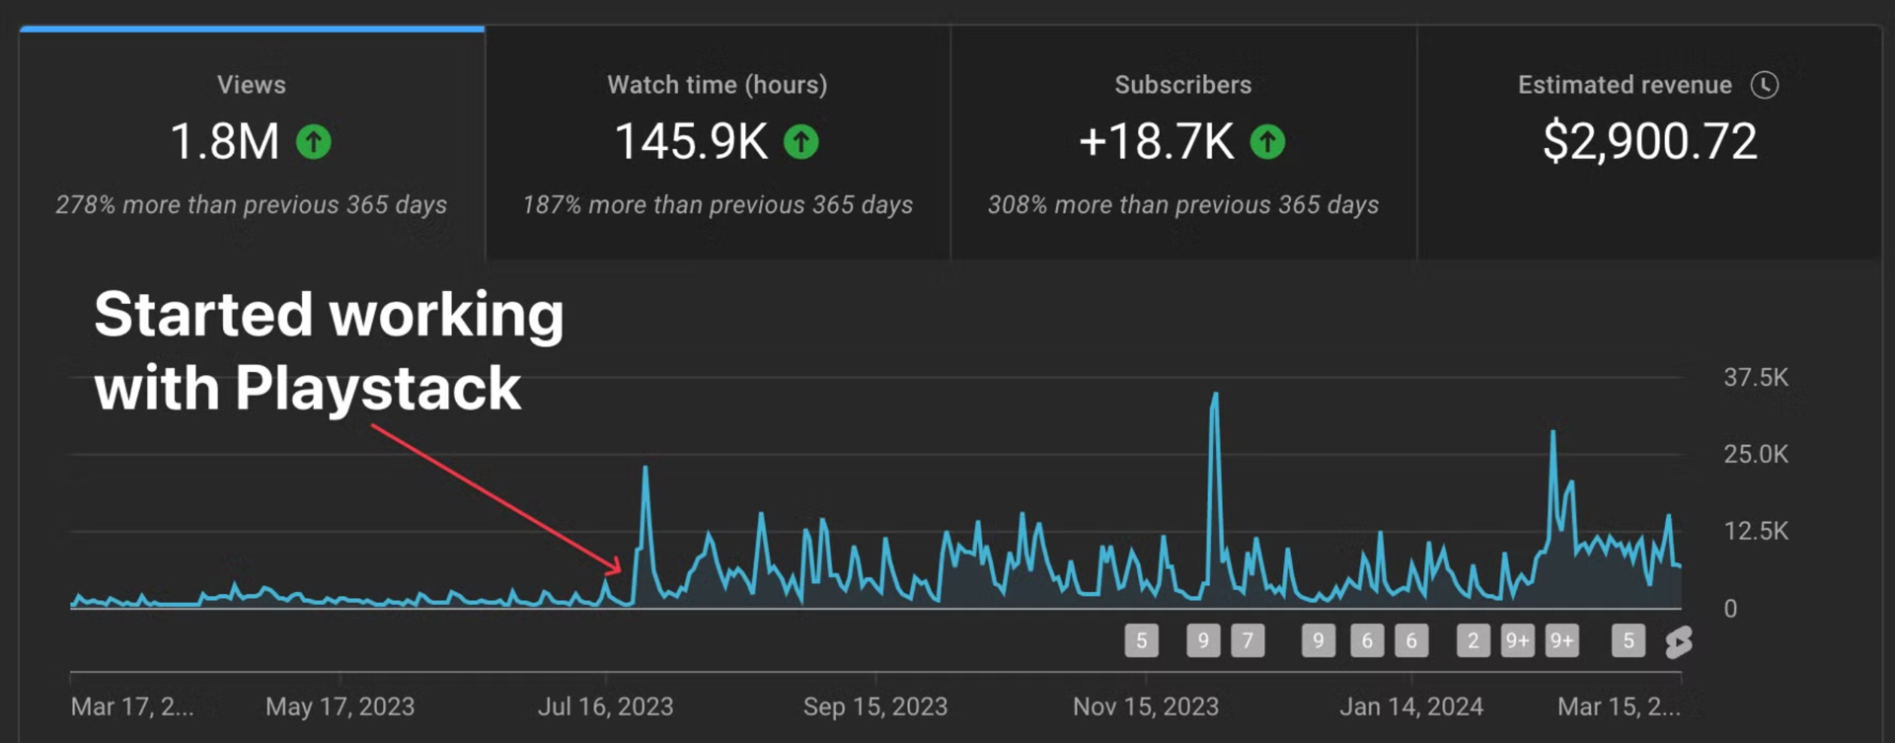The image size is (1895, 743).
Task: Click green up-arrow icon next to +18.7K
Action: click(1268, 142)
